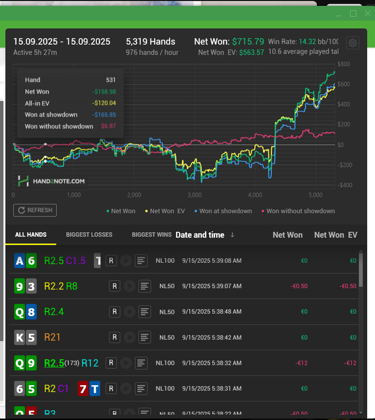Viewport: 375px width, 420px height.
Task: Click the scrollbar up arrow in hand list
Action: 361,251
